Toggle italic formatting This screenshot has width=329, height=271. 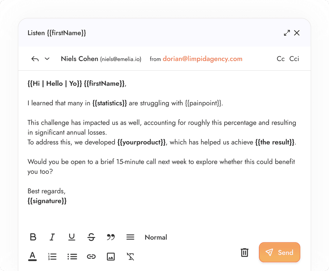click(x=52, y=237)
